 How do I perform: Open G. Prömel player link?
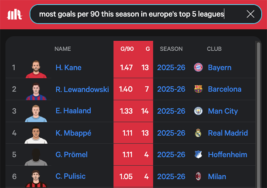click(72, 155)
